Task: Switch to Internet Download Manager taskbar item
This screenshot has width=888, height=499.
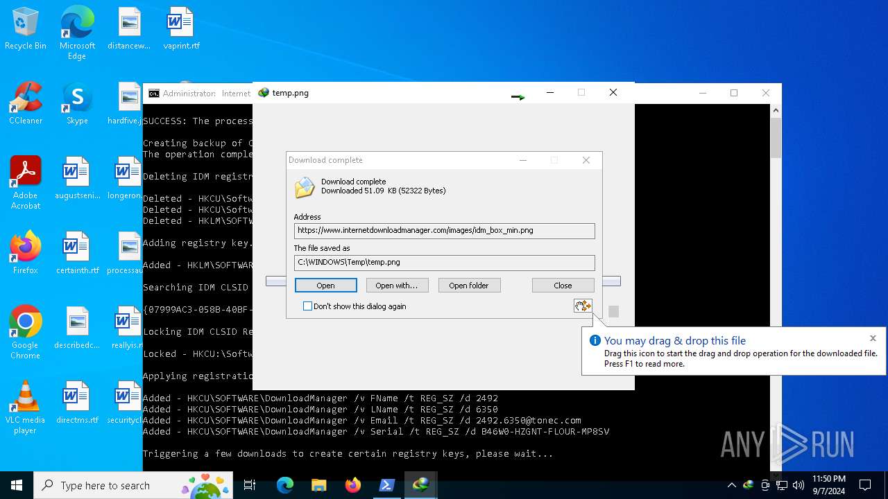Action: [421, 485]
